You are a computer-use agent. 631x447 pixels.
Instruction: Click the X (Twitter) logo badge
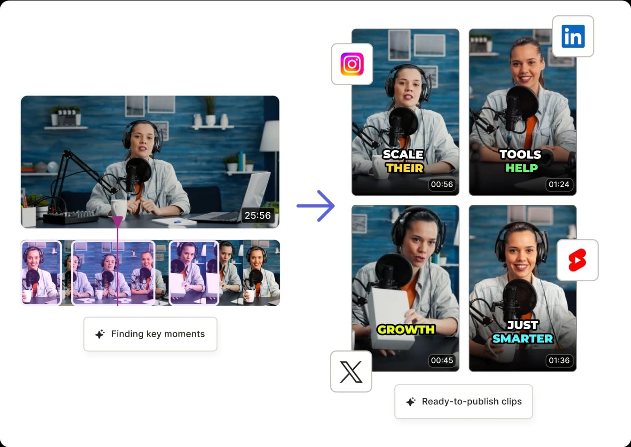point(351,371)
